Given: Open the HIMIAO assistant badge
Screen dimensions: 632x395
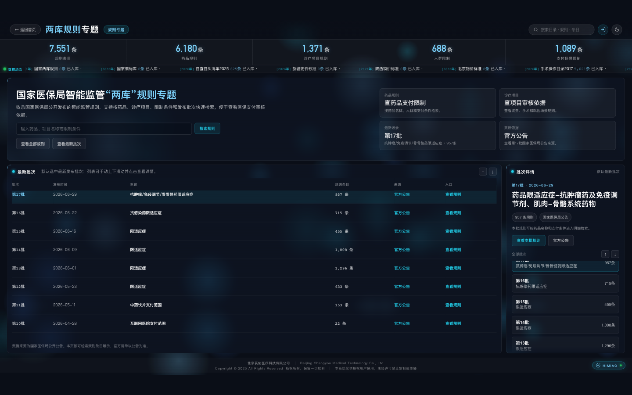Looking at the screenshot, I should point(609,365).
